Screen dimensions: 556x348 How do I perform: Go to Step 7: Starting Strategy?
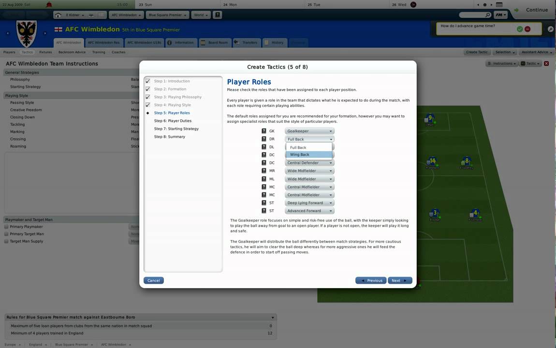coord(176,129)
